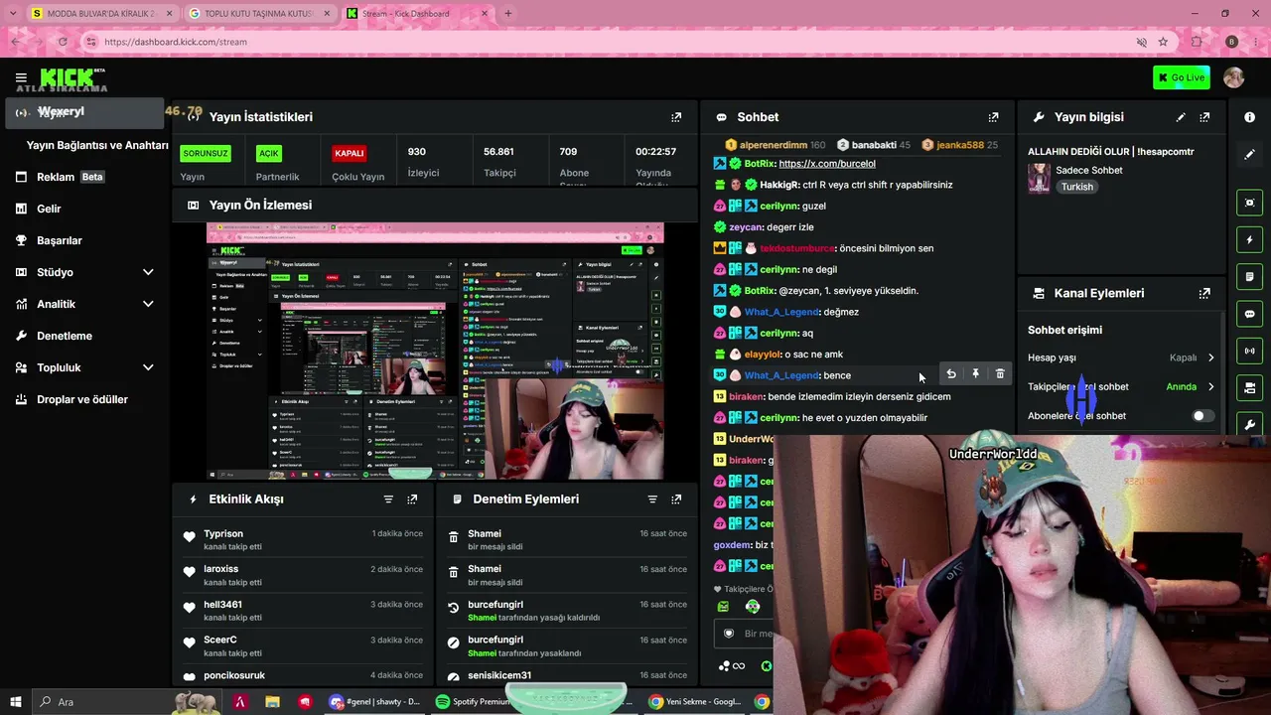1271x715 pixels.
Task: Filter the Denetim Eylemleri list
Action: tap(652, 500)
